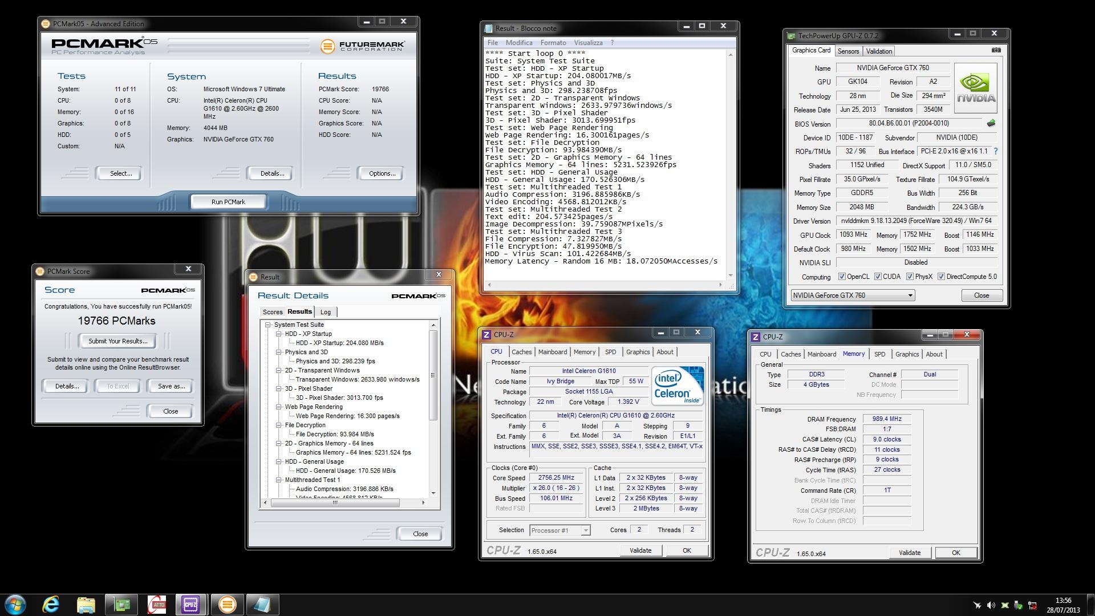The image size is (1095, 616).
Task: Open ATTO benchmark from taskbar
Action: (156, 605)
